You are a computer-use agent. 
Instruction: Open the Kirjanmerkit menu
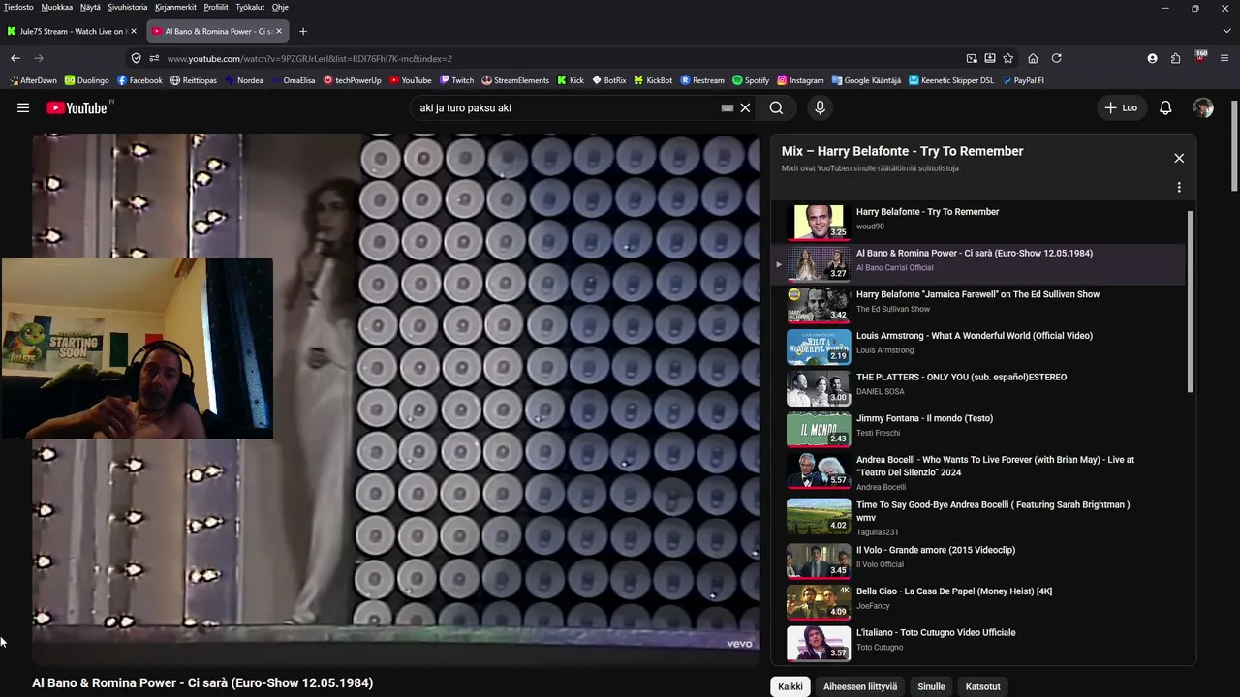coord(176,7)
